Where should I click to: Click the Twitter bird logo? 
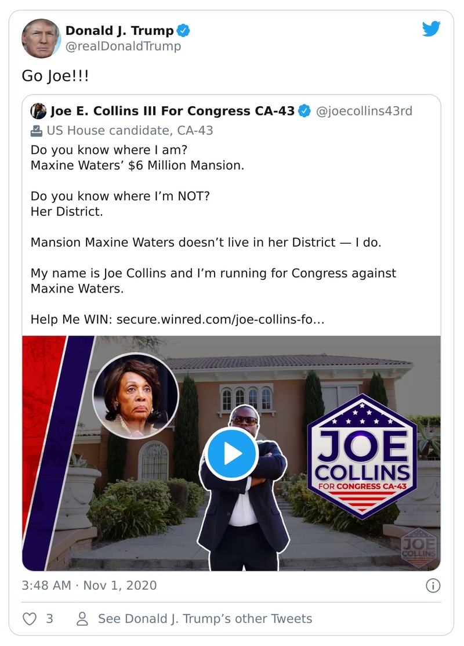click(431, 29)
